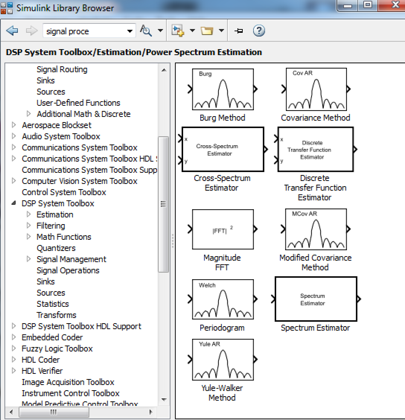The width and height of the screenshot is (405, 420).
Task: Select HDL Verifier in the tree
Action: click(x=42, y=371)
